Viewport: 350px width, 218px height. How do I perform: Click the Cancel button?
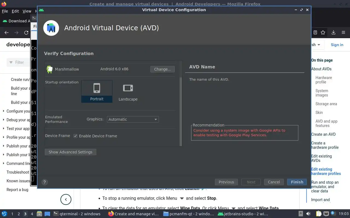274,182
